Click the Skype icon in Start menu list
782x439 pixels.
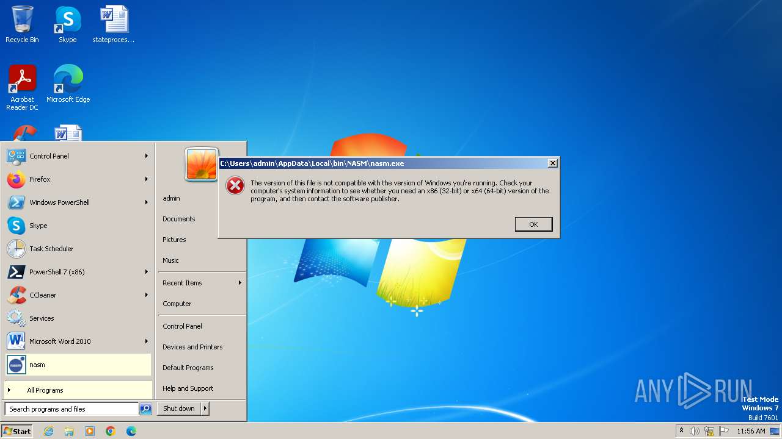(16, 226)
